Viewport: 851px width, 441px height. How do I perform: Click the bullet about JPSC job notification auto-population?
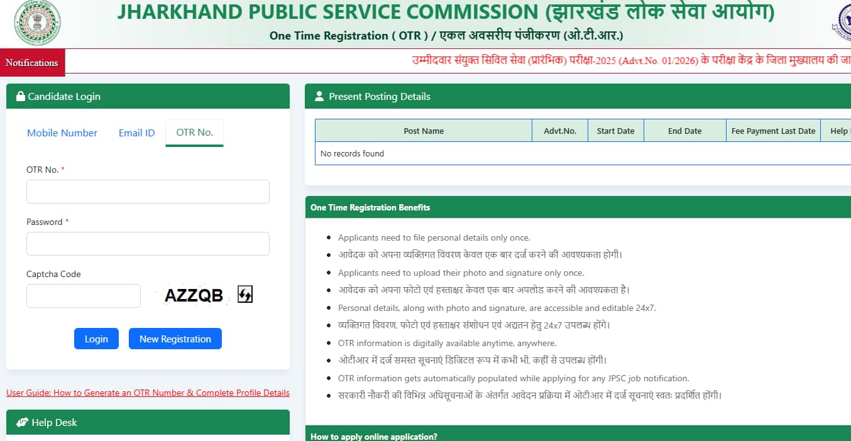(513, 378)
